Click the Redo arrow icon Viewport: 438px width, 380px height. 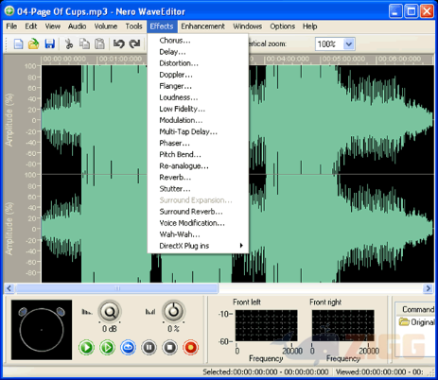(x=134, y=43)
